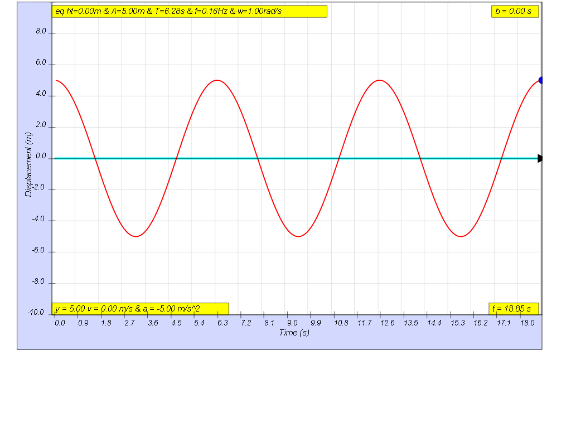Select the equation label starting with 'eq ht=0.00m'
Screen dimensions: 571x428
click(190, 11)
